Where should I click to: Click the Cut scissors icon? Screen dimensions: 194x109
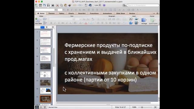(x=57, y=5)
